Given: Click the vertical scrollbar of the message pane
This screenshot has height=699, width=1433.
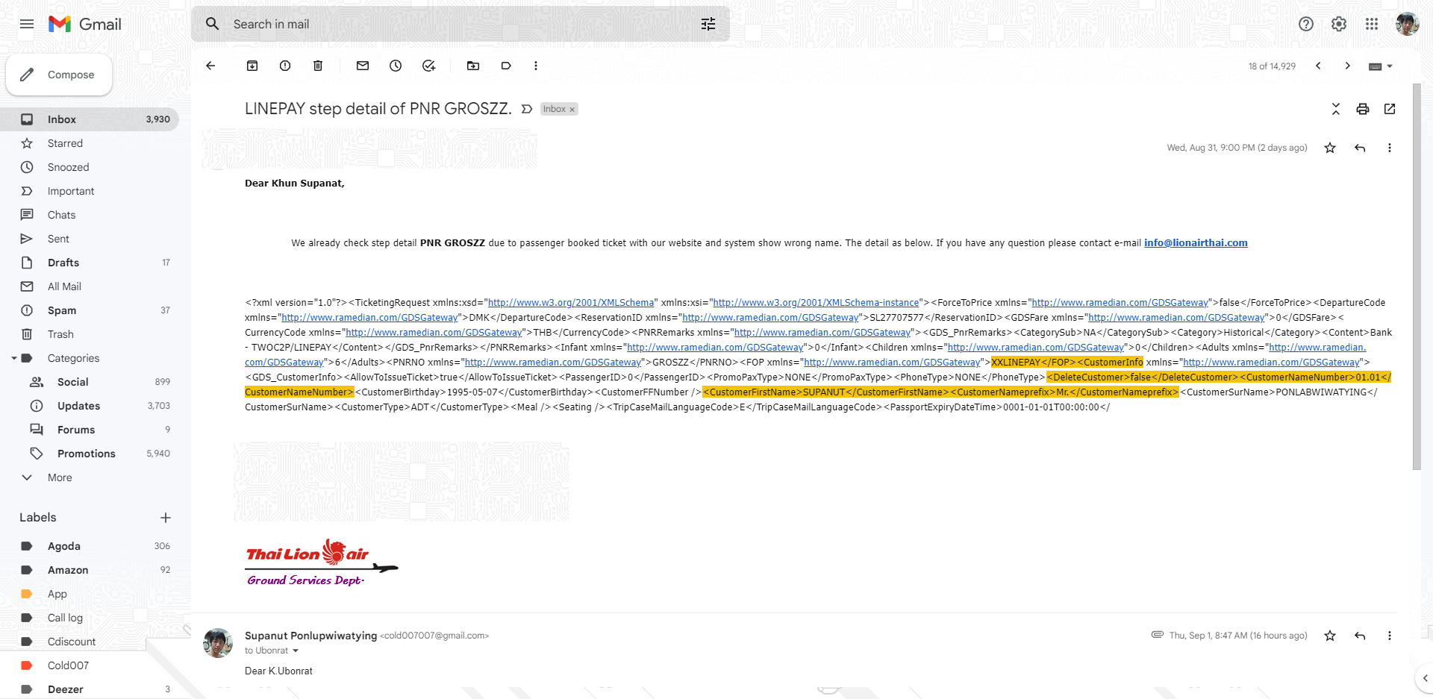Looking at the screenshot, I should tap(1417, 276).
